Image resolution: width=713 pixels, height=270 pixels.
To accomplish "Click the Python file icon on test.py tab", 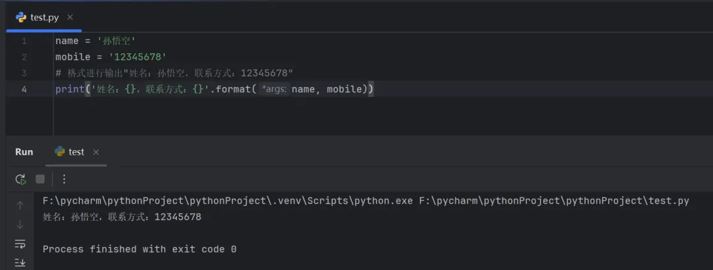I will click(x=22, y=17).
